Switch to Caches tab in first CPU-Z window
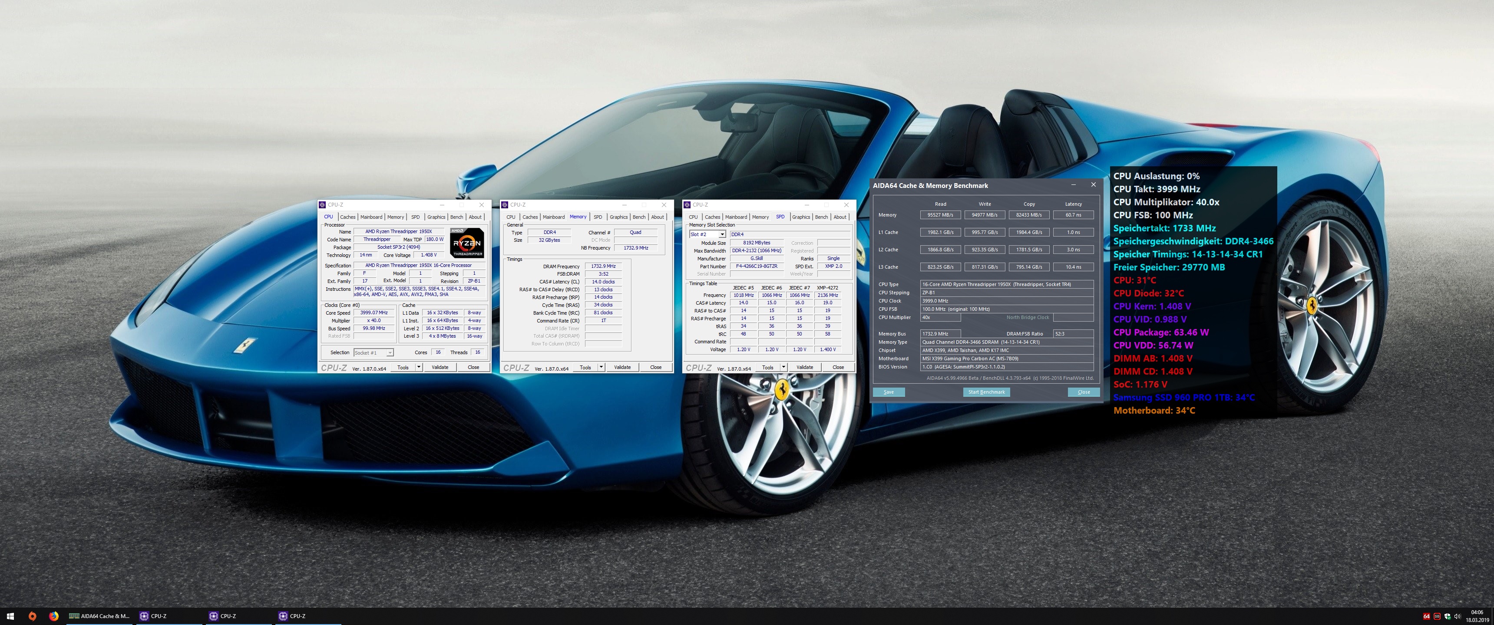 click(347, 217)
